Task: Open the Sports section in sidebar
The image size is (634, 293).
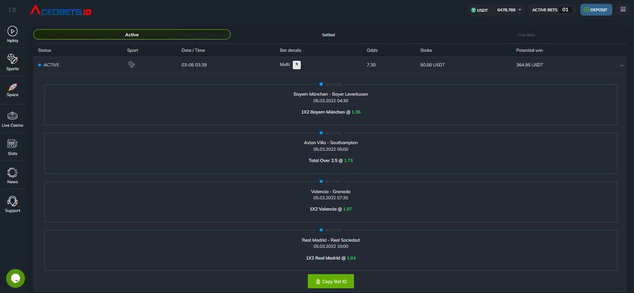Action: click(x=13, y=62)
